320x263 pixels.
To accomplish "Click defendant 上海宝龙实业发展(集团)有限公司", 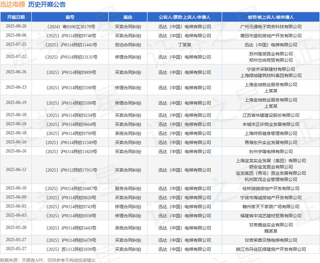I will [271, 161].
